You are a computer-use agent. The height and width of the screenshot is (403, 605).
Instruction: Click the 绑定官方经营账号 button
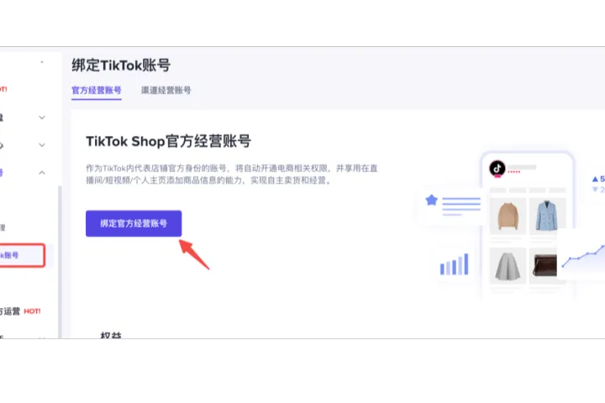coord(134,223)
